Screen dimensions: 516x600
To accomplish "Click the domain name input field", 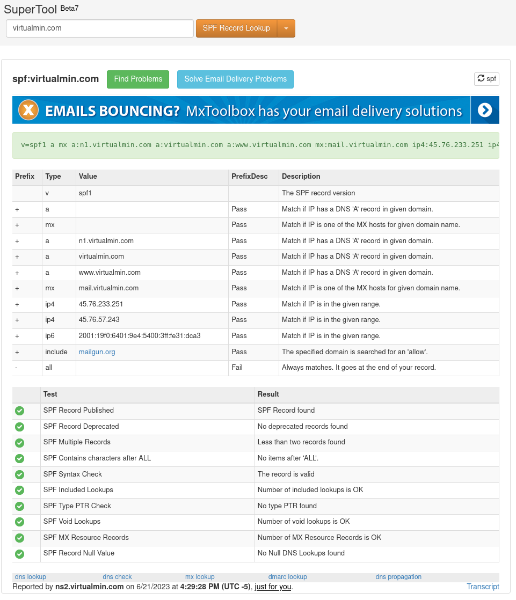I will click(x=99, y=28).
